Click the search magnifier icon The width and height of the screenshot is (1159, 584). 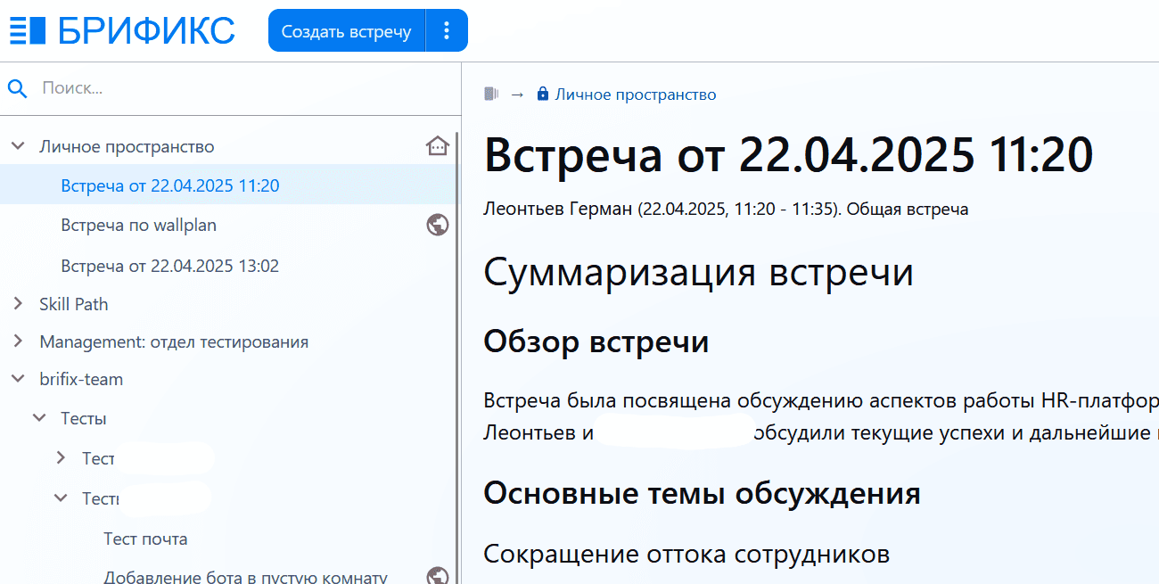tap(17, 87)
